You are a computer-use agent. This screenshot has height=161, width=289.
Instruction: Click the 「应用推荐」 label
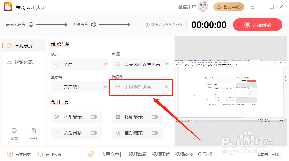click(x=110, y=154)
